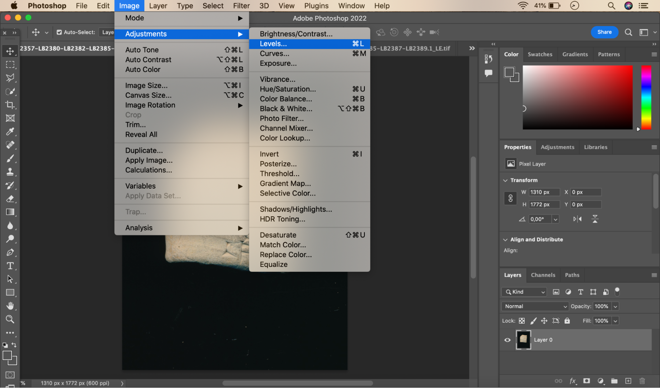
Task: Click the Create new layer icon
Action: tap(628, 381)
